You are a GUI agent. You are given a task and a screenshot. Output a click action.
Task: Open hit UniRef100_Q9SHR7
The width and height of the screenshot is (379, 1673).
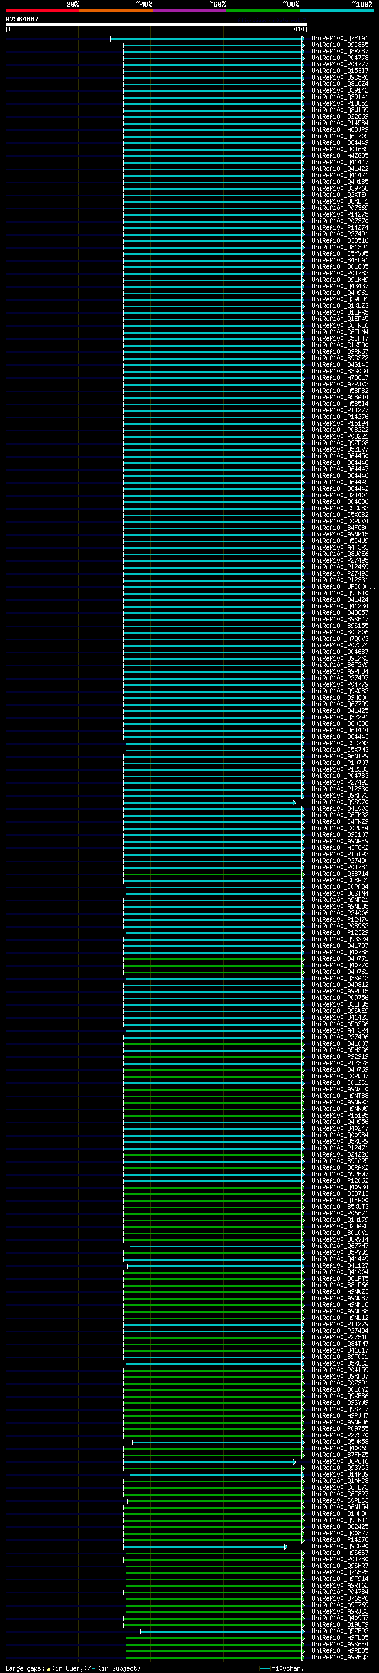(340, 1566)
